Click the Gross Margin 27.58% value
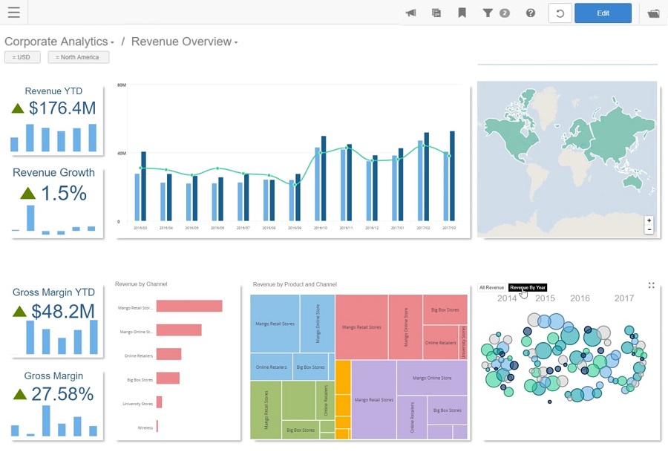Viewport: 668px width, 472px height. tap(62, 394)
